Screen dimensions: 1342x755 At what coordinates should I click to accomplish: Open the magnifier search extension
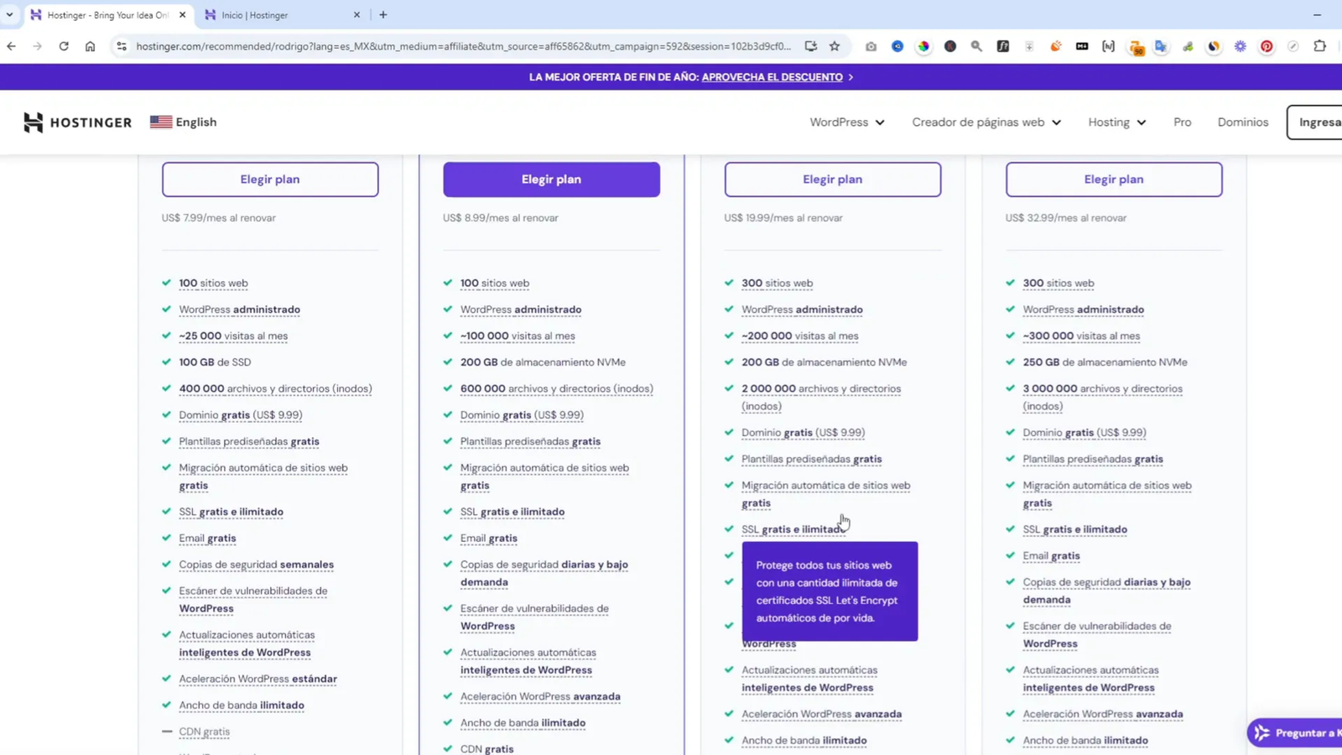pos(976,46)
